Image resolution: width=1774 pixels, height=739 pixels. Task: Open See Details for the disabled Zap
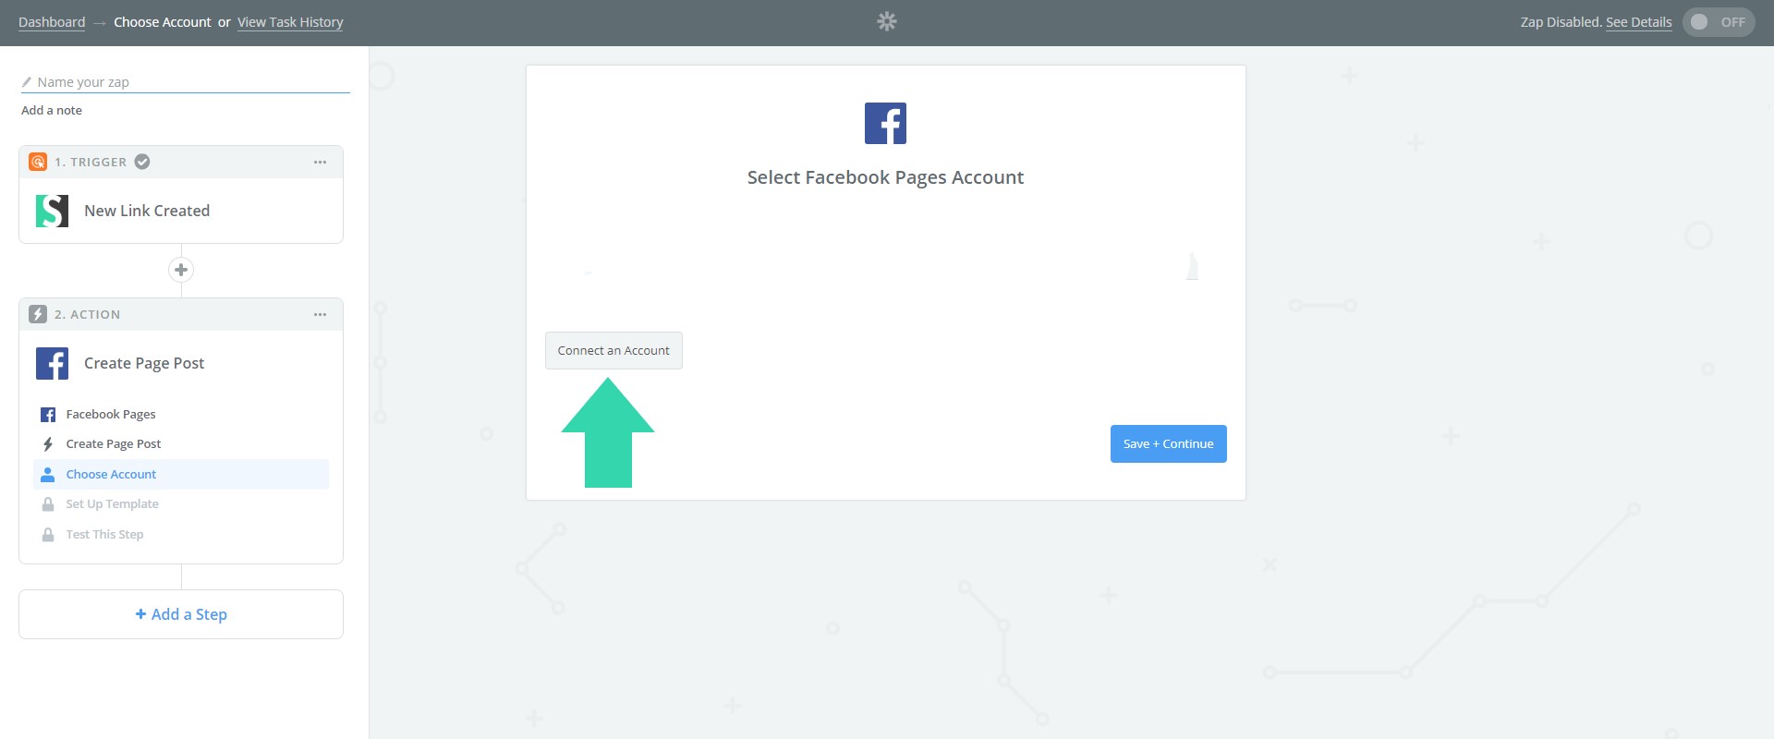pos(1639,21)
